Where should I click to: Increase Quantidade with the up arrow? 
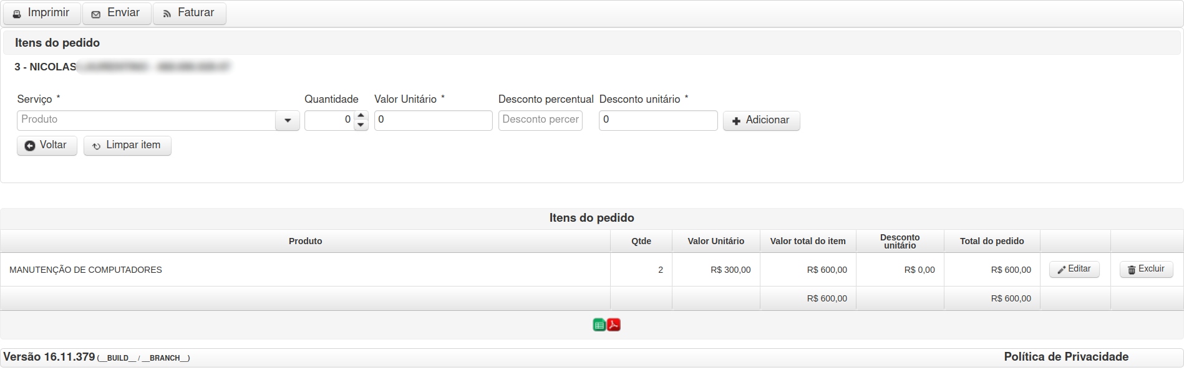click(361, 115)
